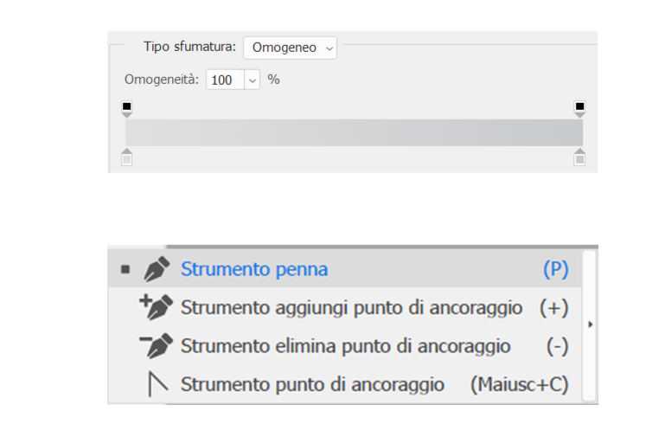Click the middle of the gray gradient bar
Viewport: 652px width, 437px height.
tap(354, 132)
